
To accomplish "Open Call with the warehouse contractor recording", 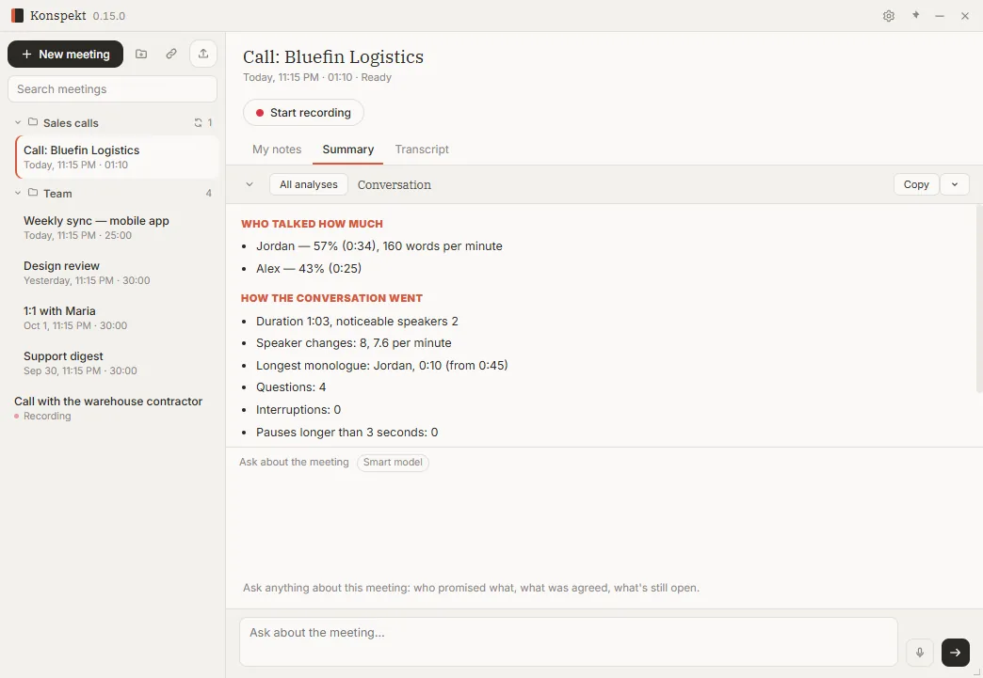I will click(x=113, y=408).
